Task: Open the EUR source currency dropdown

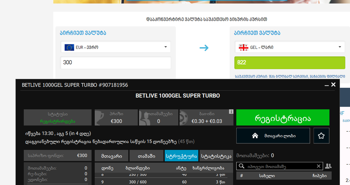Action: tap(116, 47)
